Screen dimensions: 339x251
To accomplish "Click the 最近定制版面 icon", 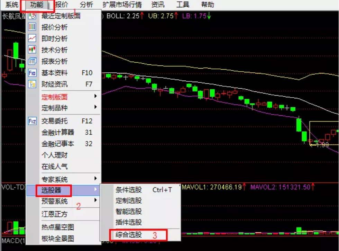I will pos(32,16).
